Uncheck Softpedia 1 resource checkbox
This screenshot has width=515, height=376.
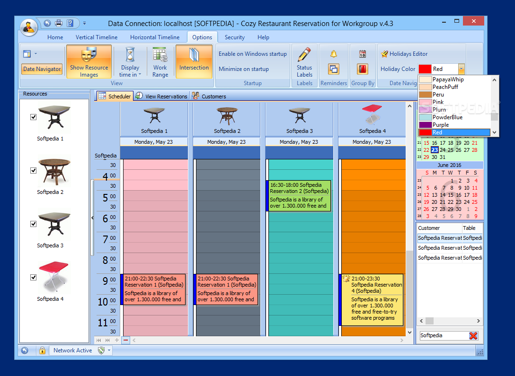[x=33, y=117]
